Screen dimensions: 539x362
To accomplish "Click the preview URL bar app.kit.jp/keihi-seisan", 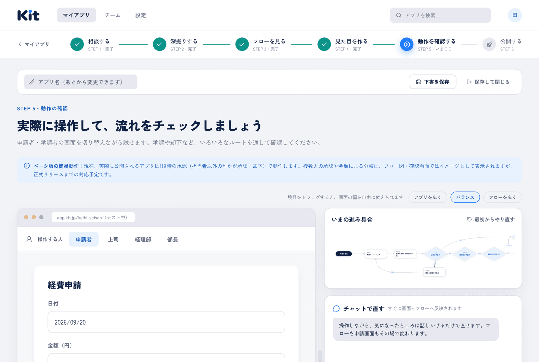I will coord(93,218).
